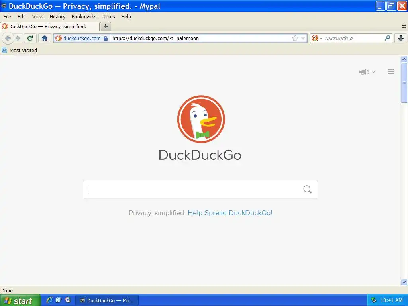The width and height of the screenshot is (408, 306).
Task: Open the DuckDuckGo megaphone feedback menu
Action: [367, 72]
